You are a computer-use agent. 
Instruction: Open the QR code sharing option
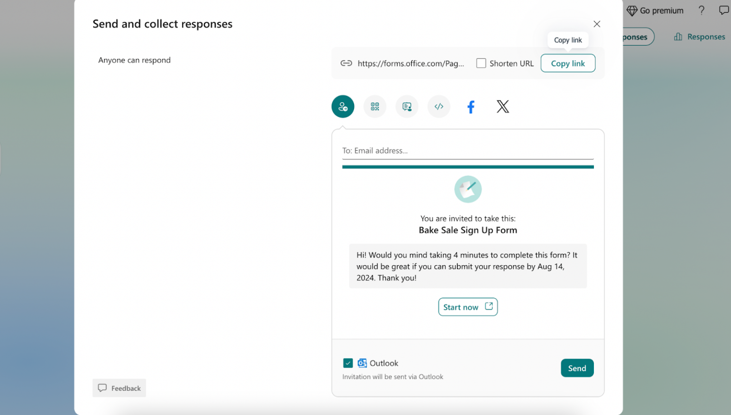(375, 106)
